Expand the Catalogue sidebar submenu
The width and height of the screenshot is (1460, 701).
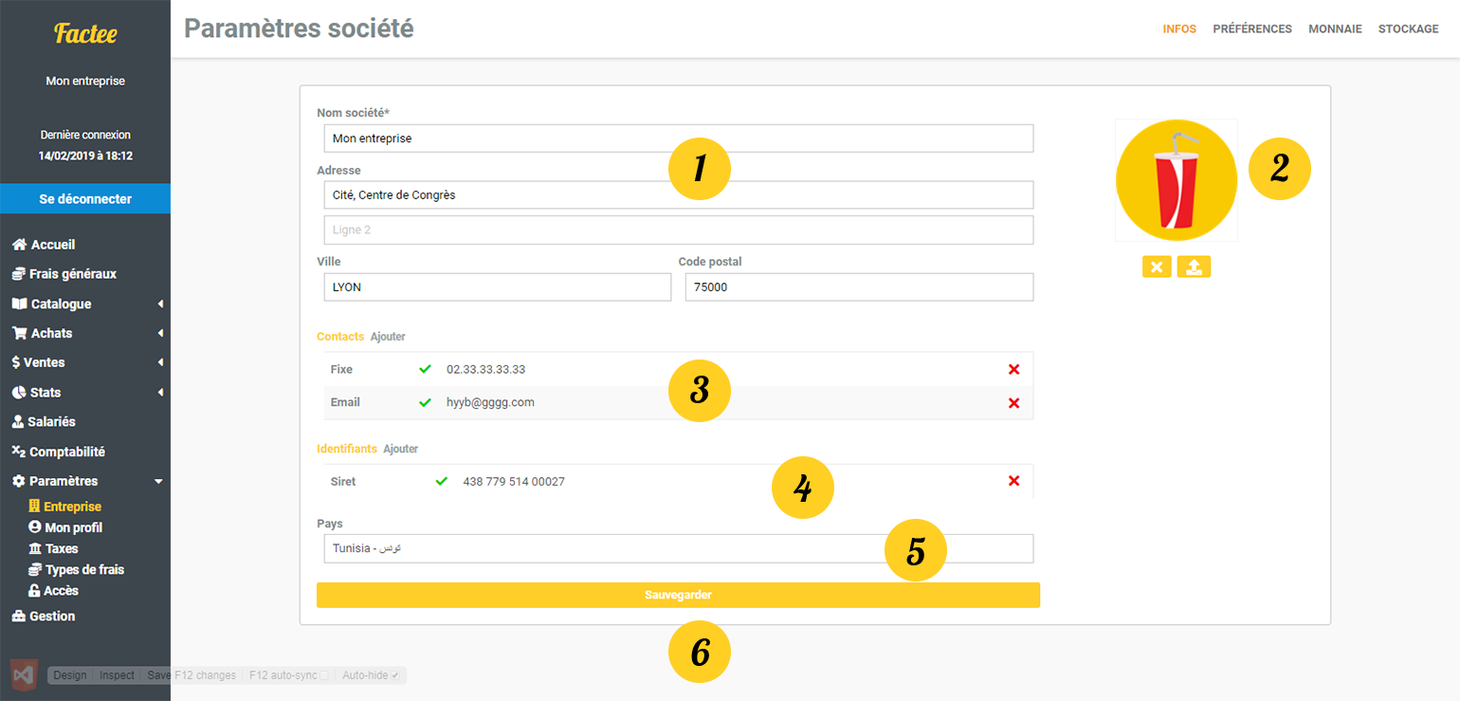160,304
